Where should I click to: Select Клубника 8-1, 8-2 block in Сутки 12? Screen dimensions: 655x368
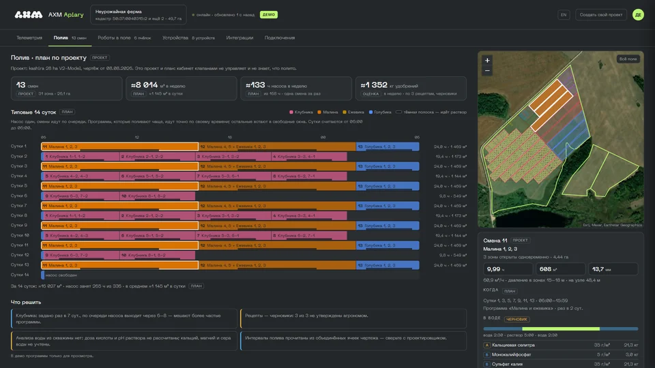[158, 255]
